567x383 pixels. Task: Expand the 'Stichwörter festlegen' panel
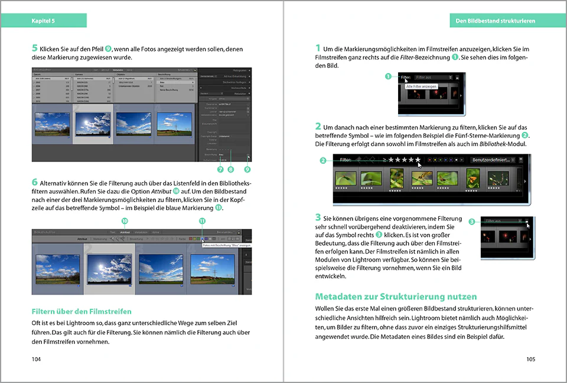click(237, 82)
